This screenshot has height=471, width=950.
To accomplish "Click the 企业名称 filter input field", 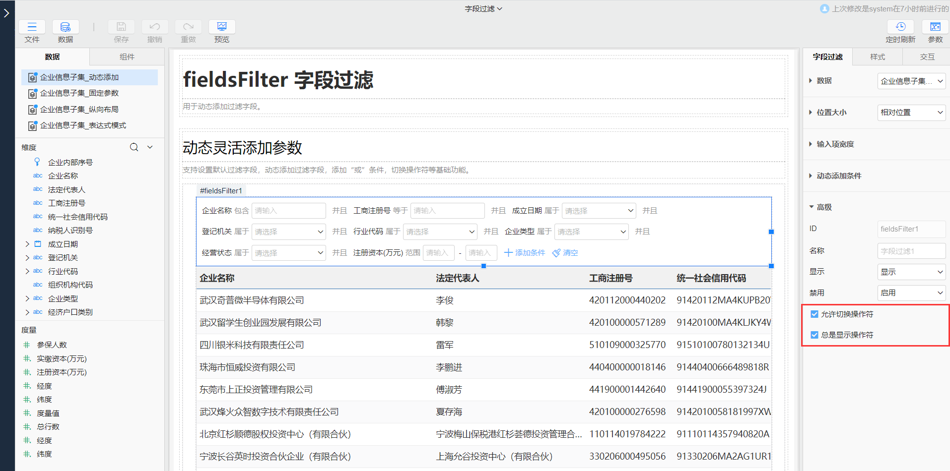I will (x=288, y=211).
